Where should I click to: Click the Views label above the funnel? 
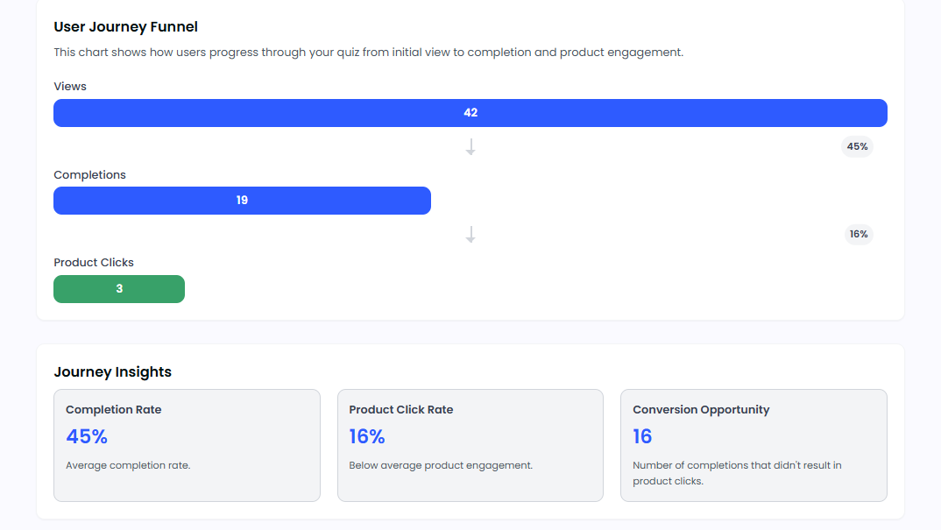point(70,87)
